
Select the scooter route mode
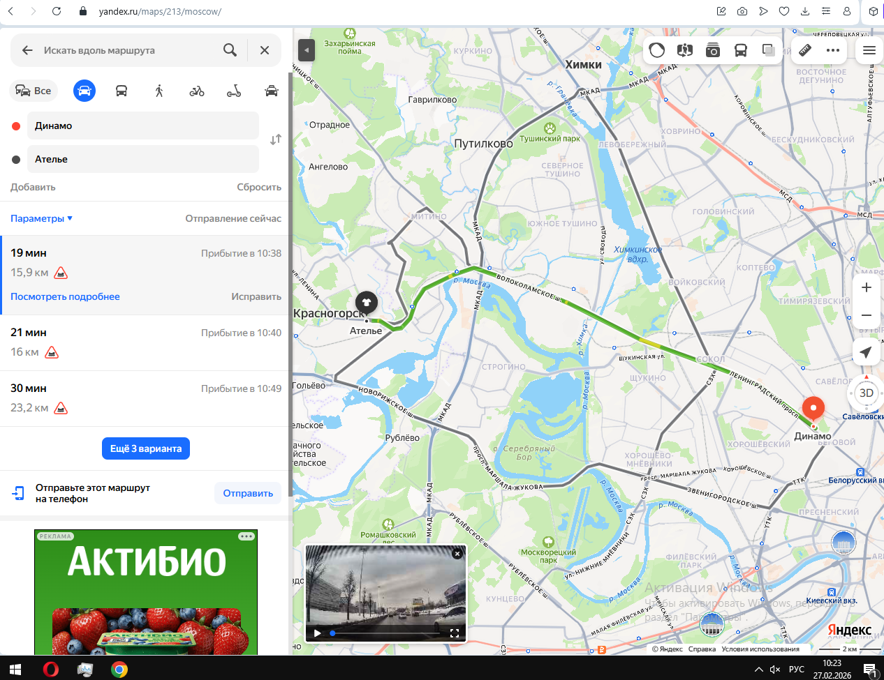(x=234, y=91)
